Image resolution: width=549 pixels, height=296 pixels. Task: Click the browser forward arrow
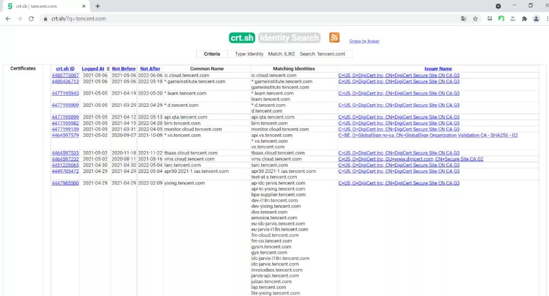20,19
